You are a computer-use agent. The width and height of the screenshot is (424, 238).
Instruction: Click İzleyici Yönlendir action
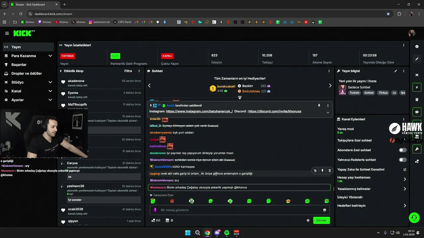(350, 197)
